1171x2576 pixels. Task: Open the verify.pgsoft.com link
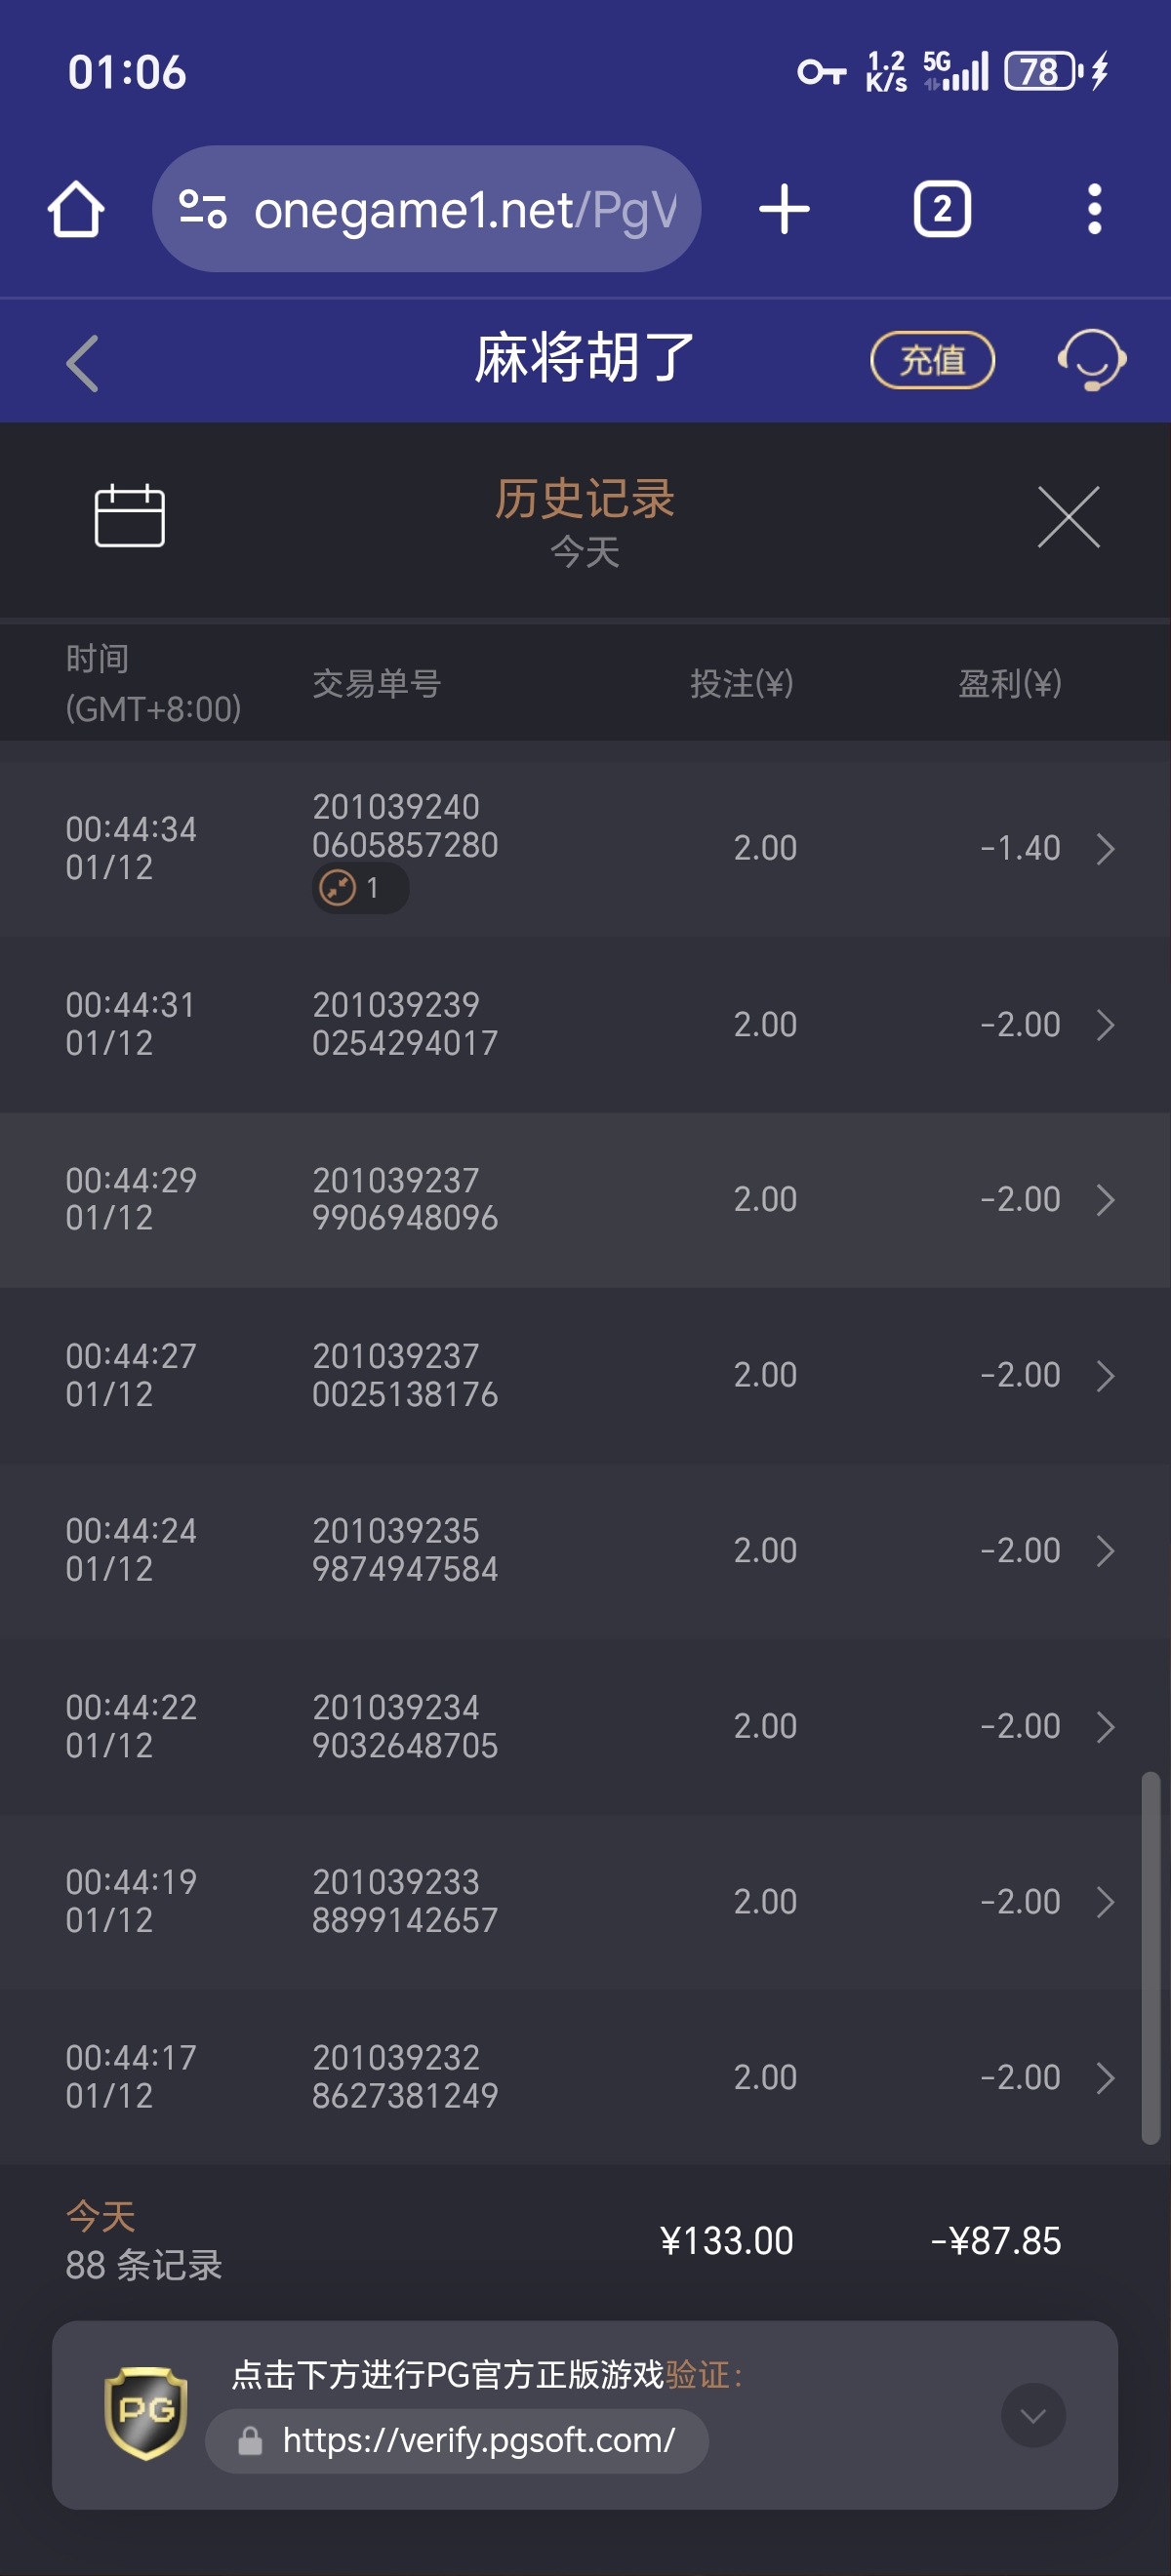point(478,2440)
